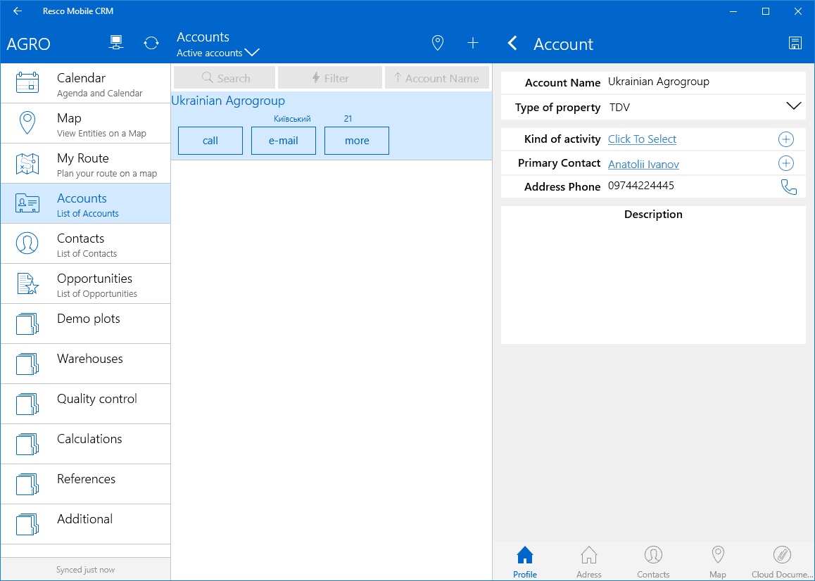The width and height of the screenshot is (815, 581).
Task: Sort the list by Account Name
Action: tap(437, 78)
